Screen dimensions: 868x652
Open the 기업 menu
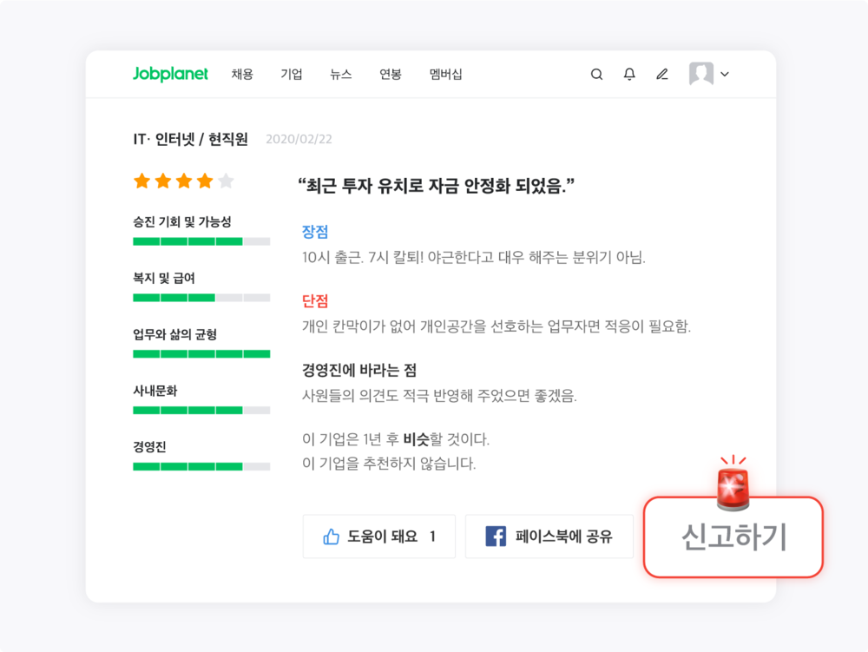(x=292, y=75)
